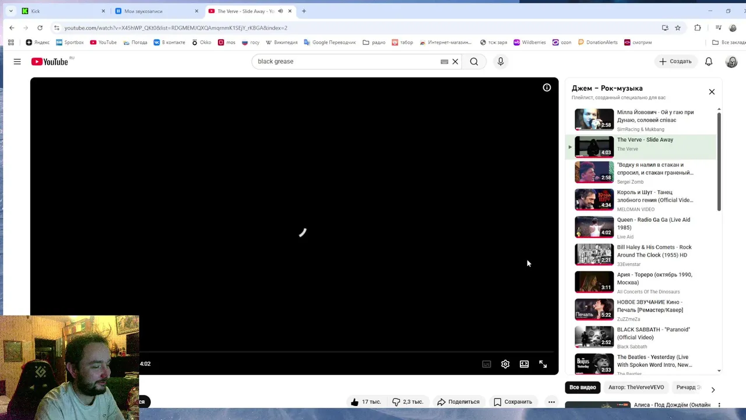Screen dimensions: 746x420
Task: Close The Verve - Slide Away tab
Action: [x=290, y=11]
